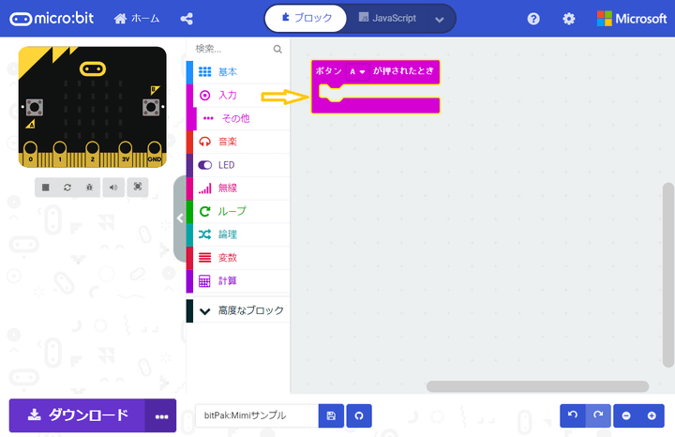Open the 入力 block category

coord(238,95)
